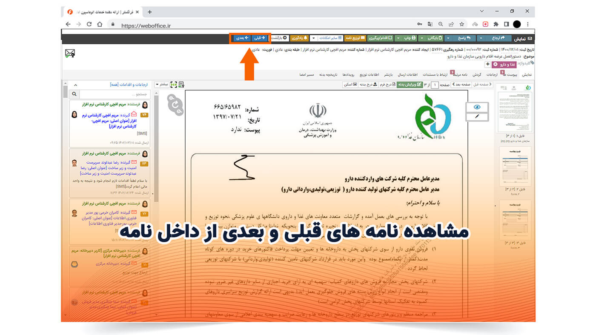Go to the browser home page icon
This screenshot has height=335, width=596.
[100, 24]
